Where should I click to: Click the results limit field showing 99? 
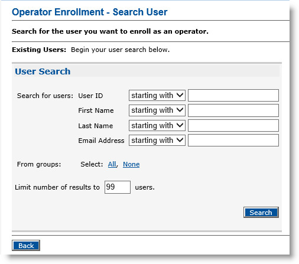[x=118, y=187]
